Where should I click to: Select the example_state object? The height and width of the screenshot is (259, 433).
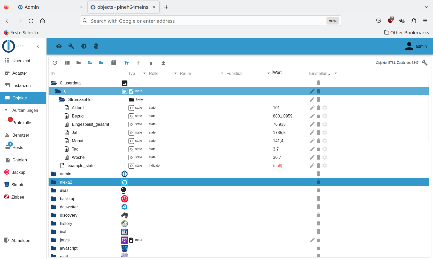coord(239,166)
